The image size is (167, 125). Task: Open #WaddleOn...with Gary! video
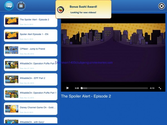(x=32, y=122)
